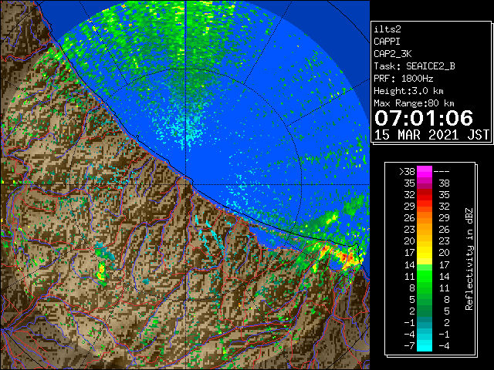Click the yellow 17–20 dBZ legend band
The height and width of the screenshot is (370, 494).
pos(425,253)
